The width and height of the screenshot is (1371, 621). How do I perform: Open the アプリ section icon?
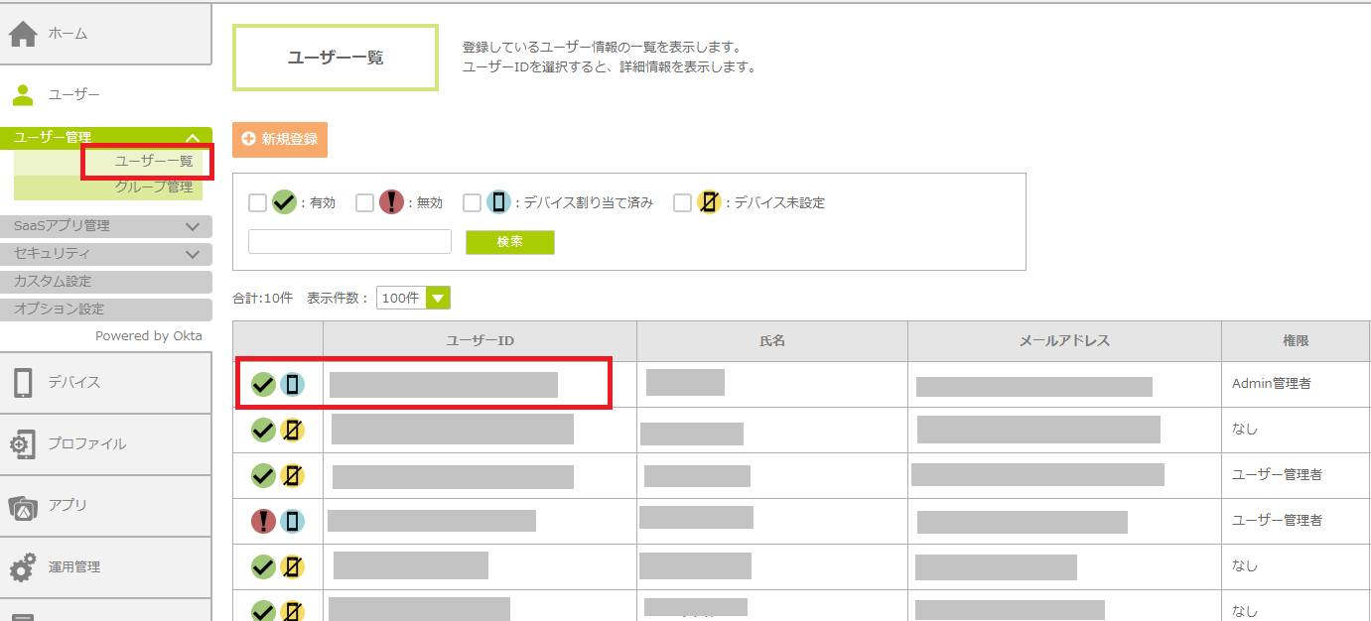(x=23, y=506)
